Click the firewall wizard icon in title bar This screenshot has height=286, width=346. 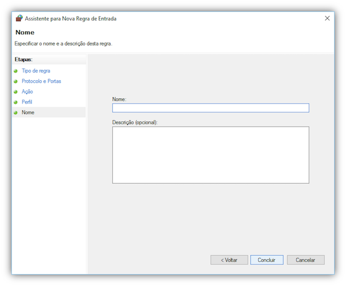click(x=19, y=18)
